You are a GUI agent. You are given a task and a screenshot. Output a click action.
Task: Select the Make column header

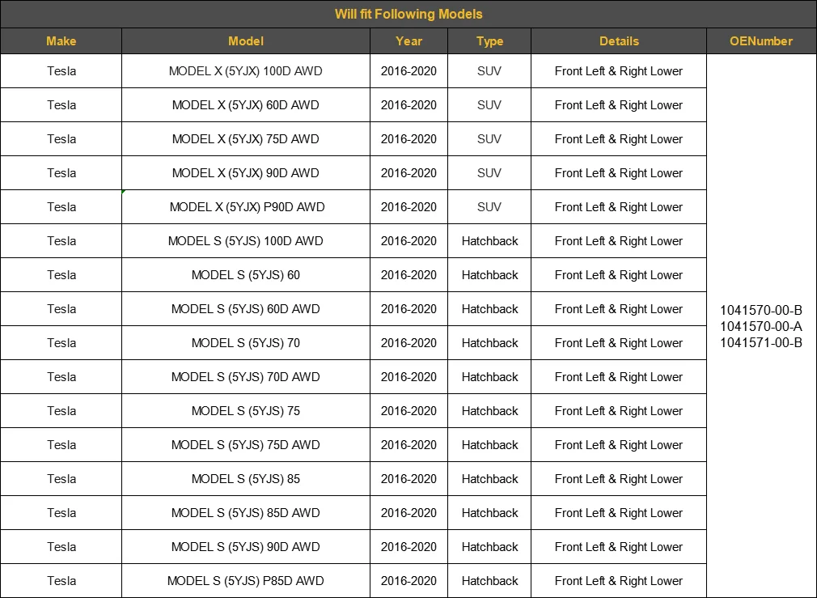click(61, 41)
